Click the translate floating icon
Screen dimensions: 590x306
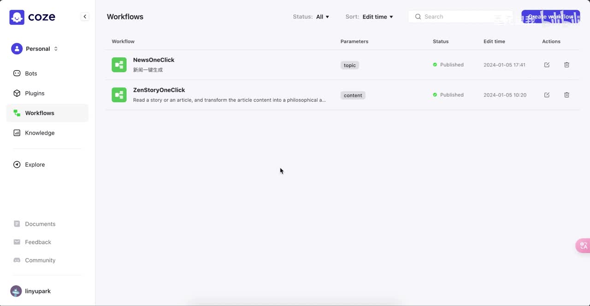[x=583, y=246]
